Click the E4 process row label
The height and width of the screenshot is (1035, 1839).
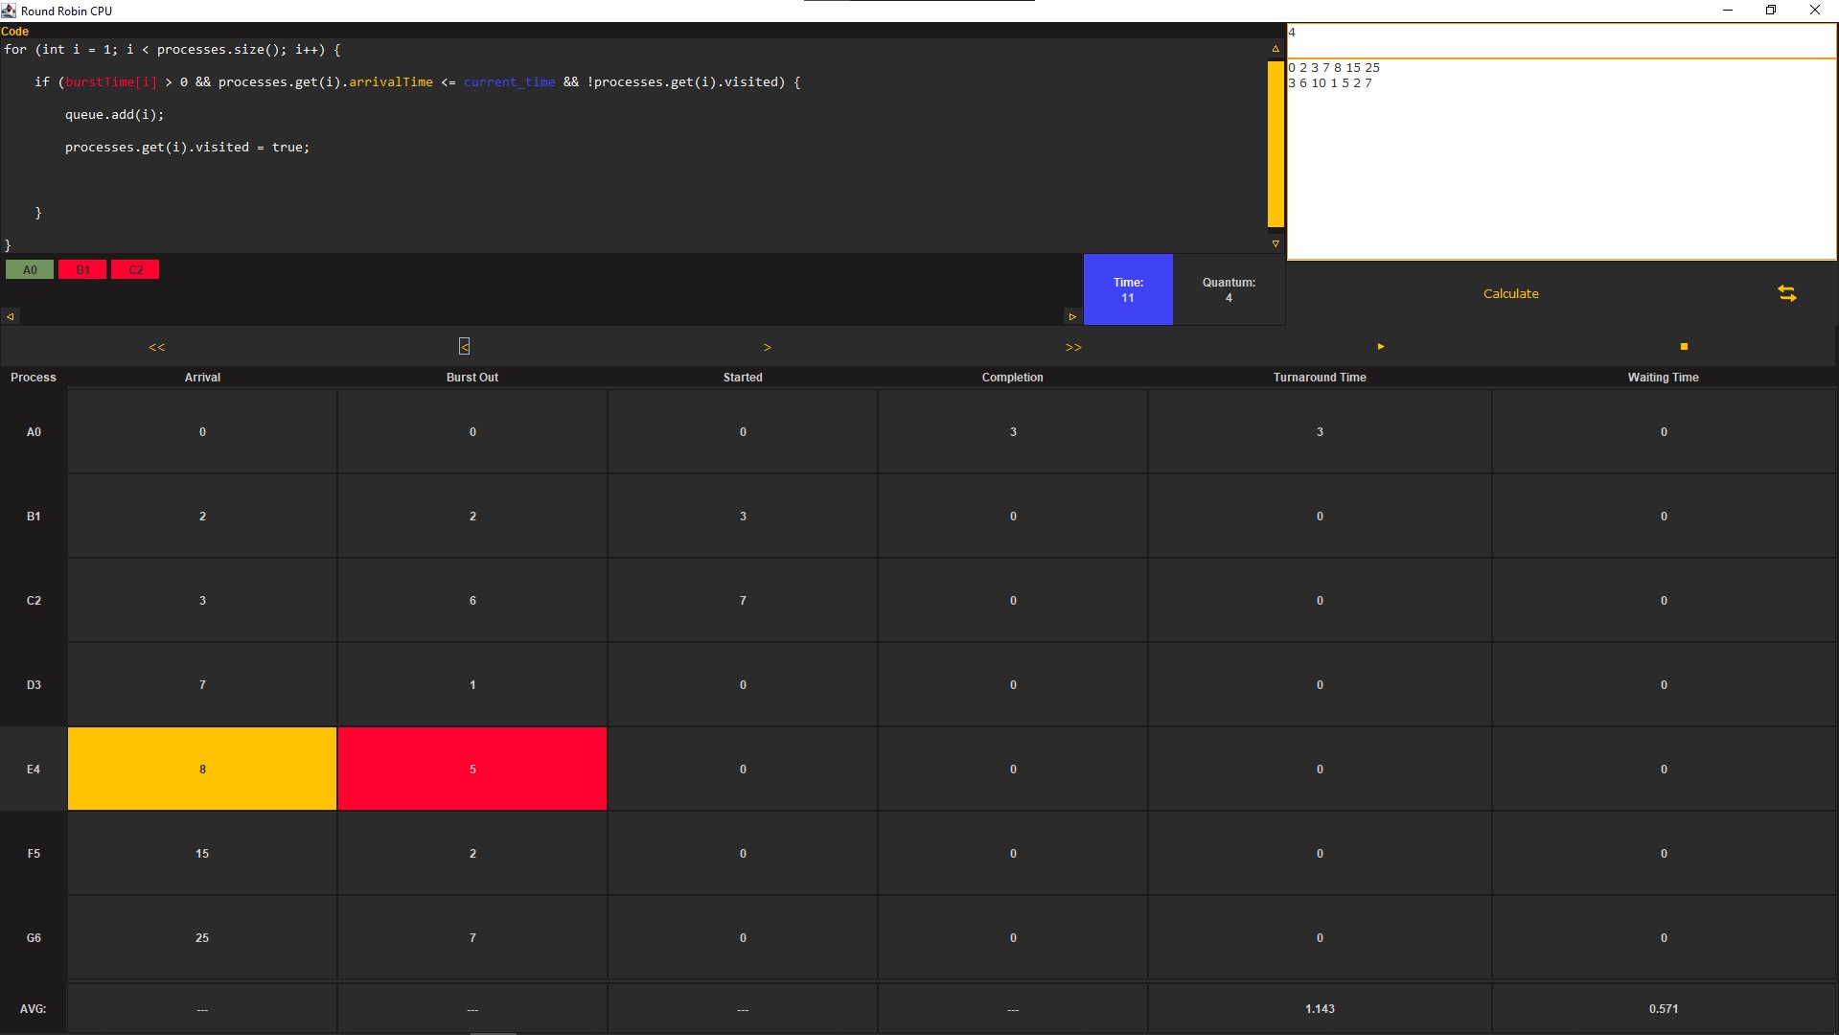click(34, 770)
